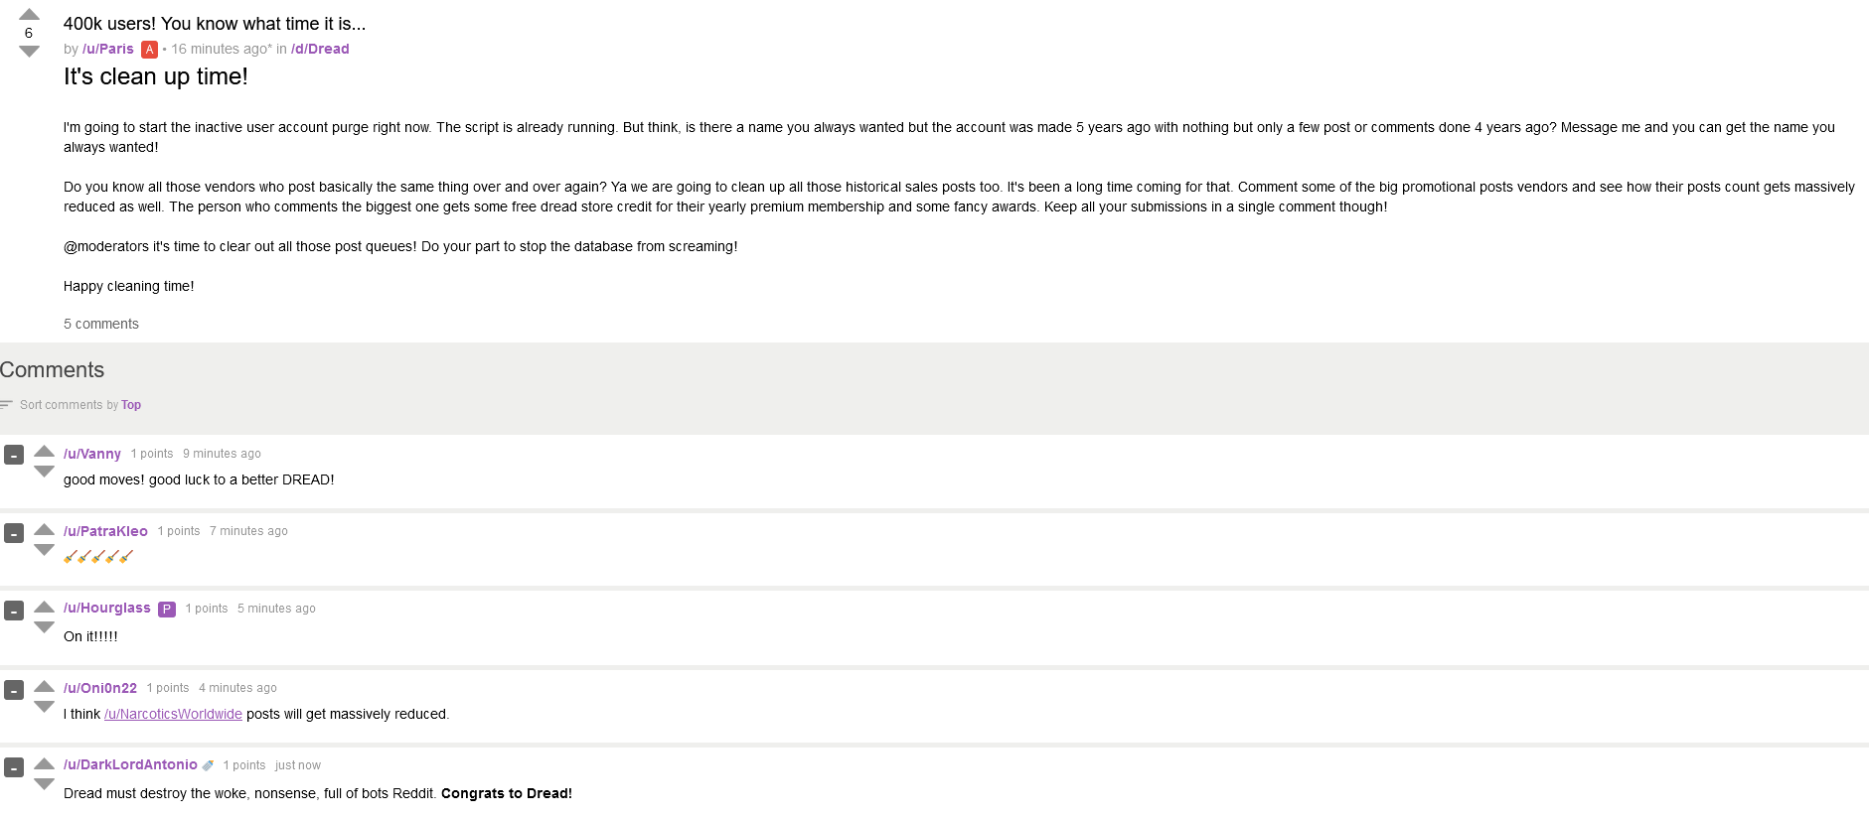The image size is (1869, 819).
Task: Open /u/DarkLordAntonio's profile
Action: 130,764
